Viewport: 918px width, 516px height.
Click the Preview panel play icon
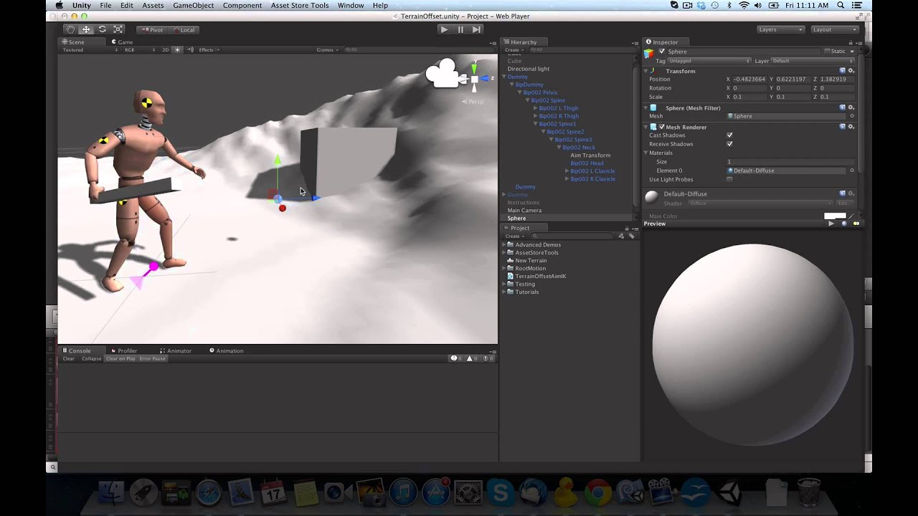pos(831,224)
